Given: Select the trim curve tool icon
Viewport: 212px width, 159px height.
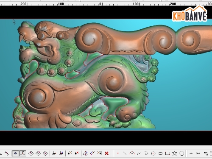Looking at the screenshot, I should (6, 153).
